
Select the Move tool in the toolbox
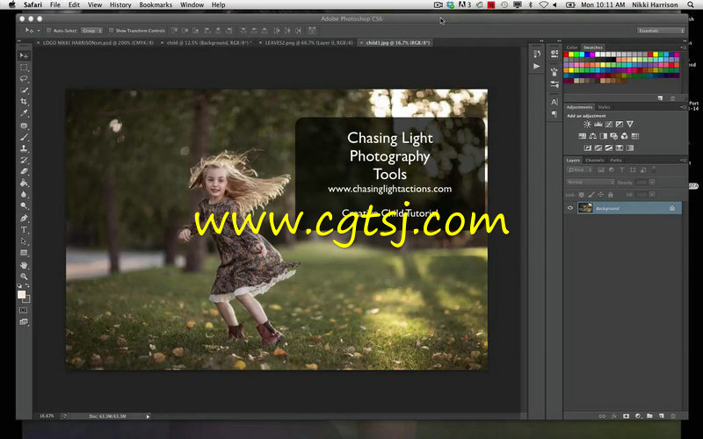pos(24,55)
